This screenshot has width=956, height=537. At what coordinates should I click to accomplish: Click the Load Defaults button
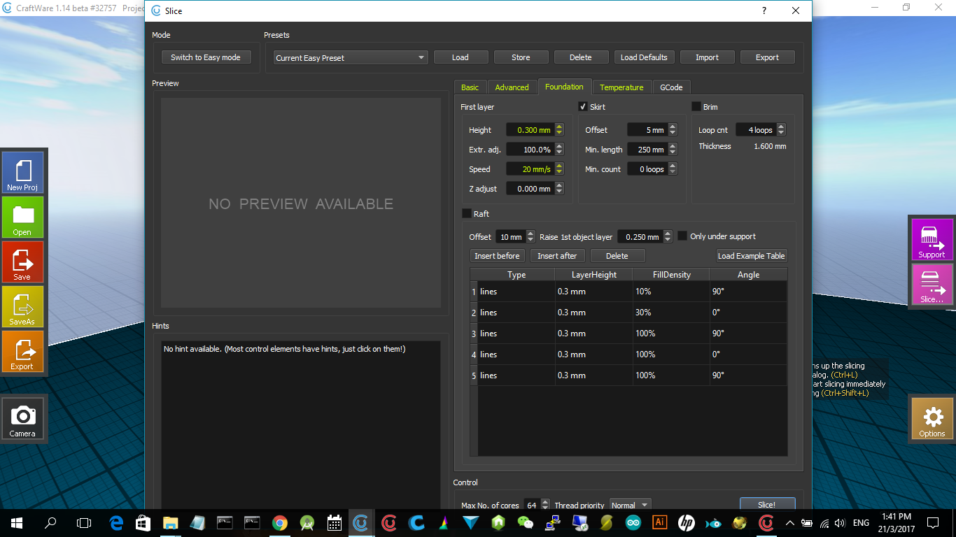(644, 57)
